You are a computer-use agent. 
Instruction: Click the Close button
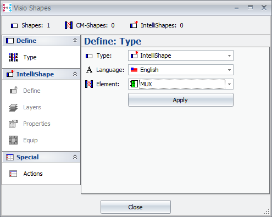coord(136,207)
